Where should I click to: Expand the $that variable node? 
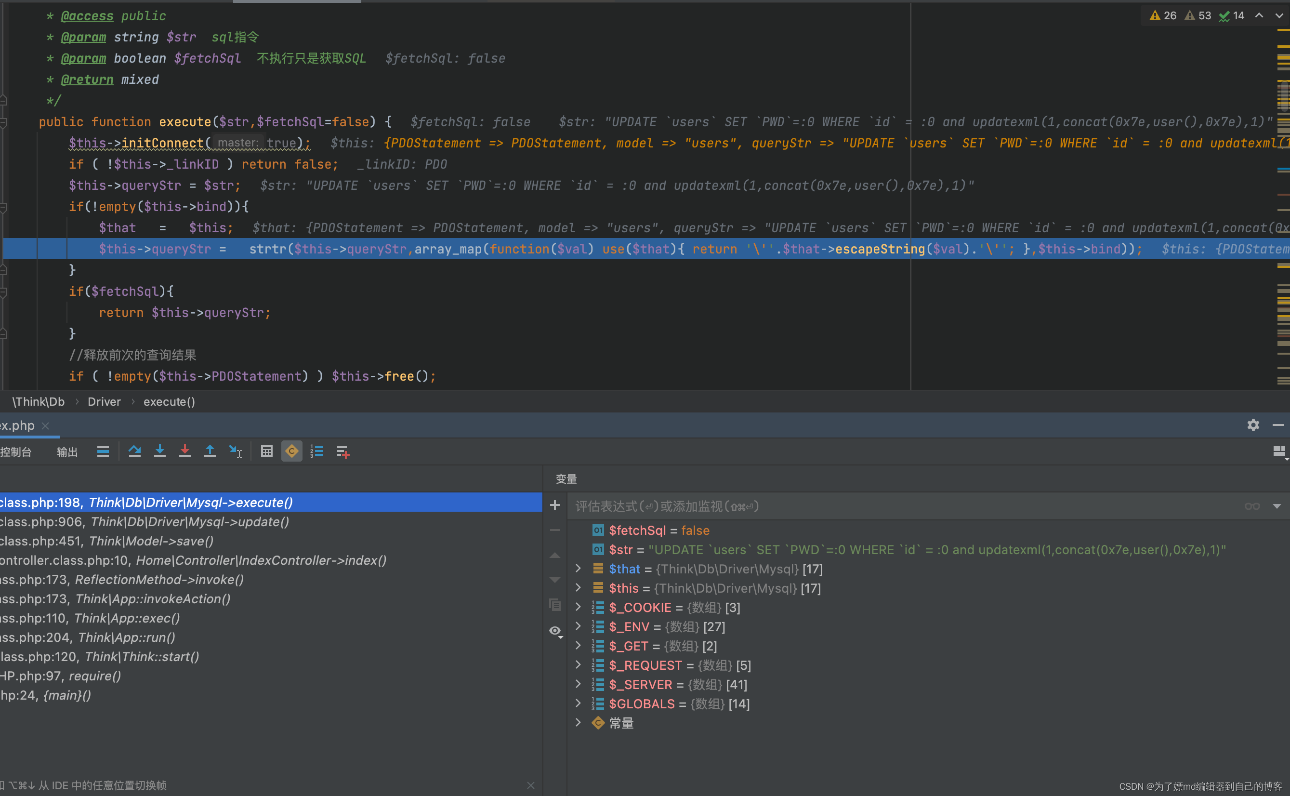578,569
